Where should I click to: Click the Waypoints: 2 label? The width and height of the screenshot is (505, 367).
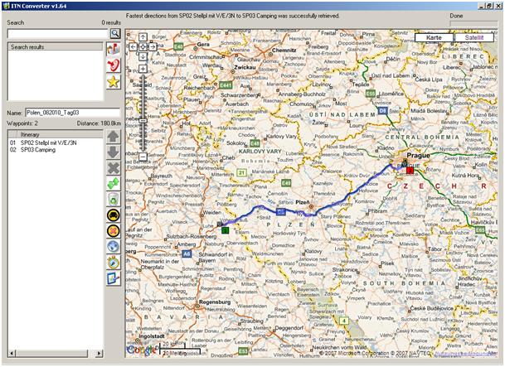point(22,123)
